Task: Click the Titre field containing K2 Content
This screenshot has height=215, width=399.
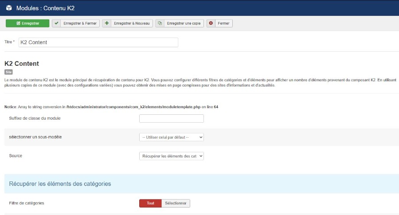Action: [98, 42]
